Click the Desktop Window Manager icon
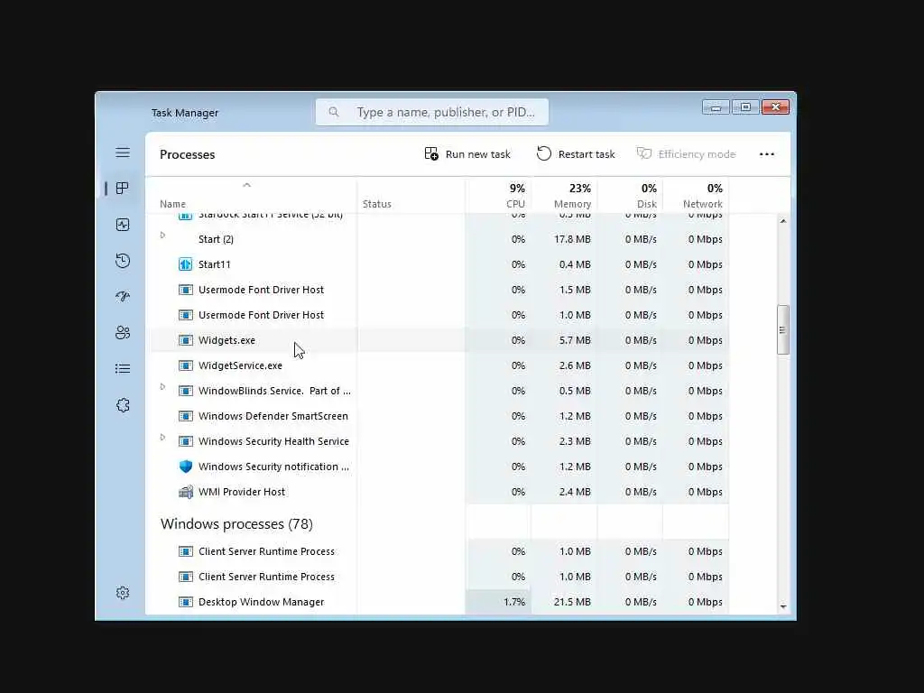Image resolution: width=924 pixels, height=693 pixels. click(x=186, y=602)
